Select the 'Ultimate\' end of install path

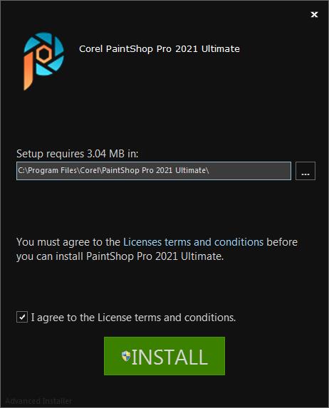[192, 171]
